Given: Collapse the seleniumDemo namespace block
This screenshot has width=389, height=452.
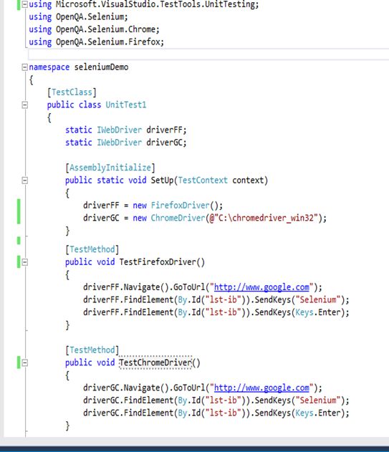Looking at the screenshot, I should (25, 67).
